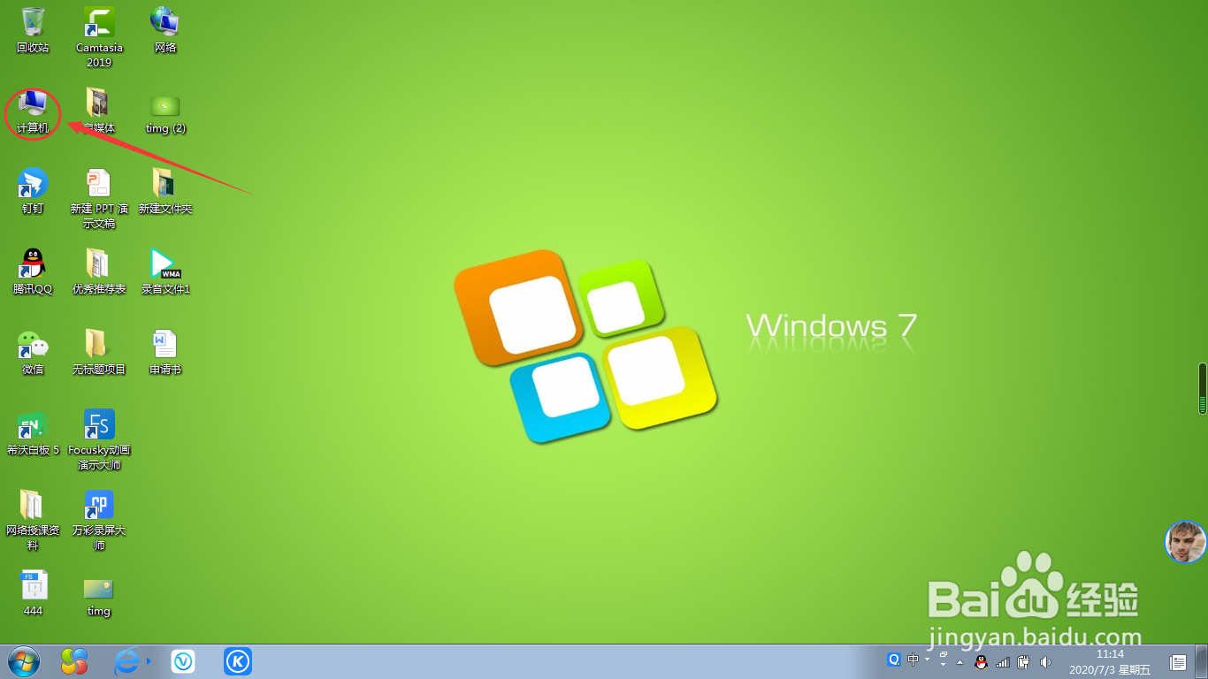Open the 网络 network icon
1208x679 pixels.
(165, 29)
